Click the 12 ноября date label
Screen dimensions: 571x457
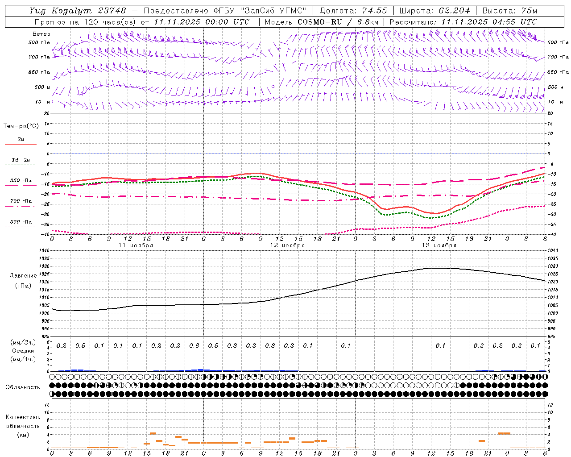287,245
